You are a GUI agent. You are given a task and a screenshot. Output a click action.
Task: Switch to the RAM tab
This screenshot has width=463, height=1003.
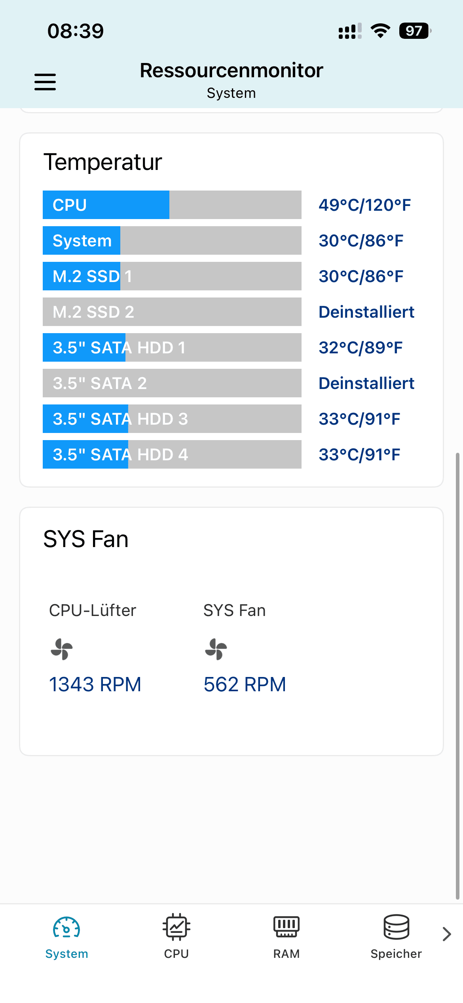(287, 937)
